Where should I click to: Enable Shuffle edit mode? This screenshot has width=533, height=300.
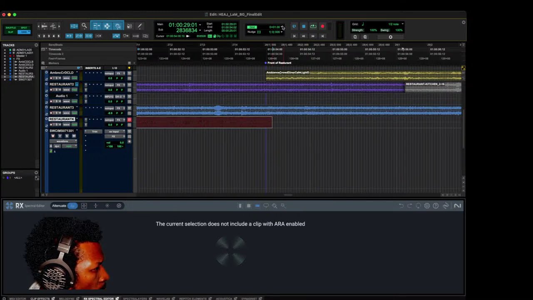click(10, 27)
